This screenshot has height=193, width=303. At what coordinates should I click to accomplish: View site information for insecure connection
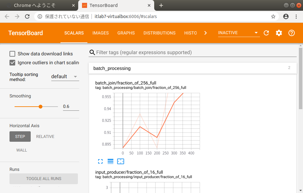[40, 16]
